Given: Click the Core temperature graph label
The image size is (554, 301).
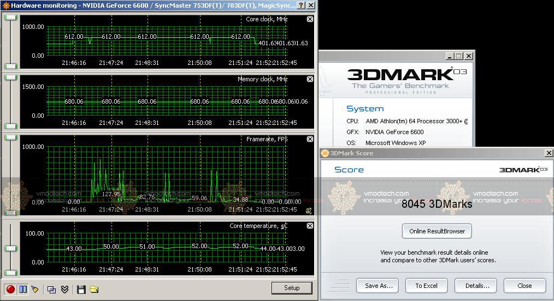Looking at the screenshot, I should [x=258, y=226].
